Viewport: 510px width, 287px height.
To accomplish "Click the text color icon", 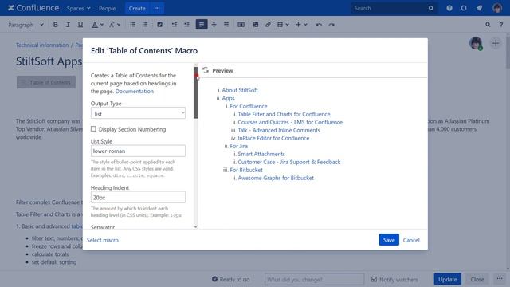I will click(94, 25).
